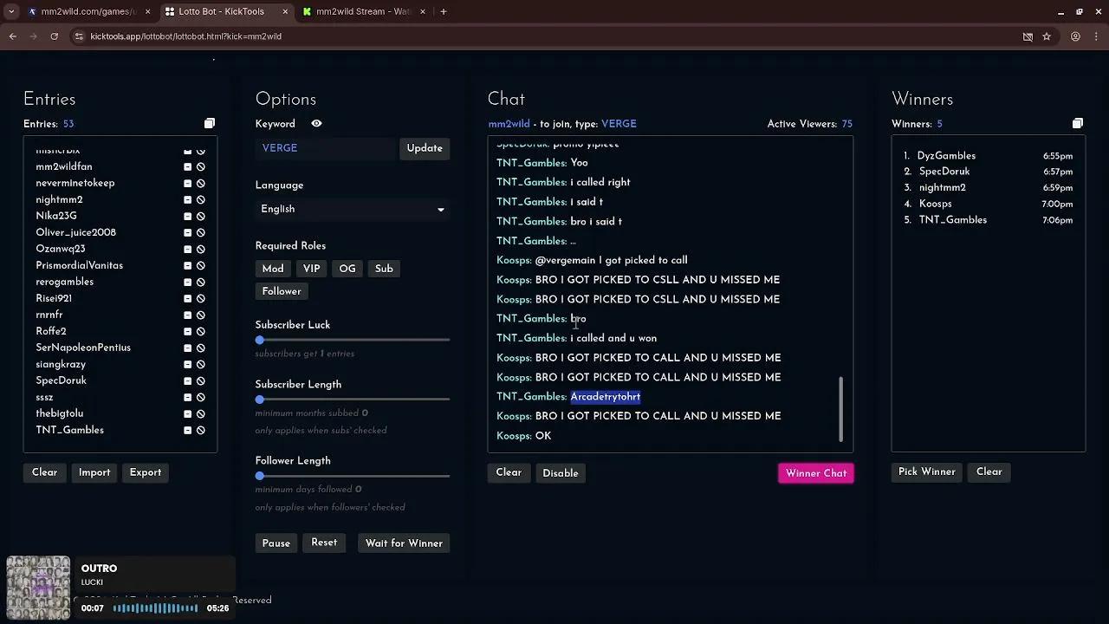
Task: Click the ban icon on the TNT_Gambles entry
Action: (201, 430)
